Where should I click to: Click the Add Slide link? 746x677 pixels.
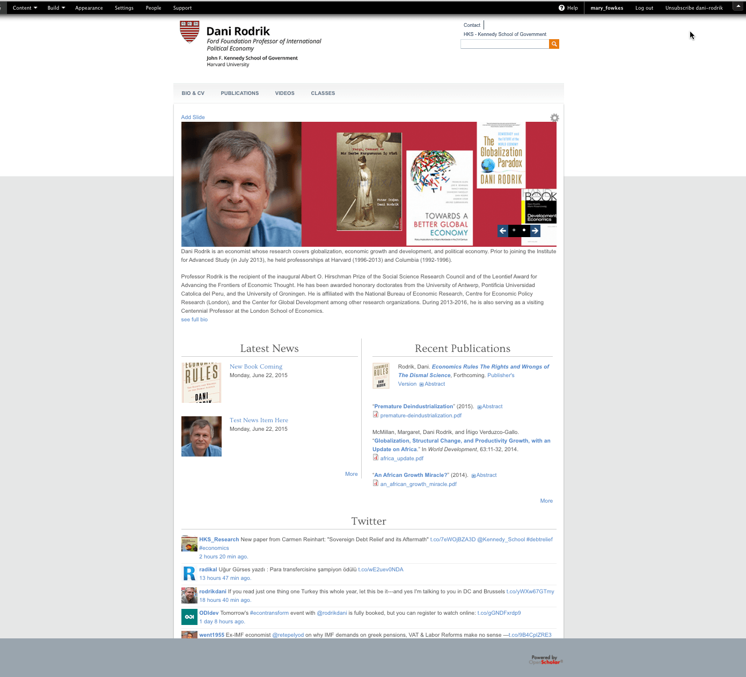tap(193, 117)
